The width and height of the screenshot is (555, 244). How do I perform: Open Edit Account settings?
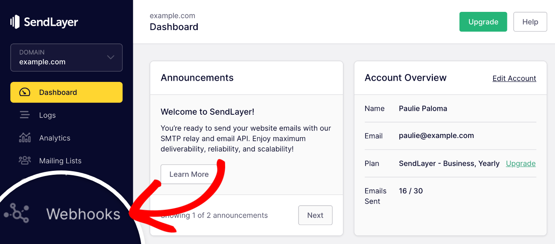pos(514,78)
